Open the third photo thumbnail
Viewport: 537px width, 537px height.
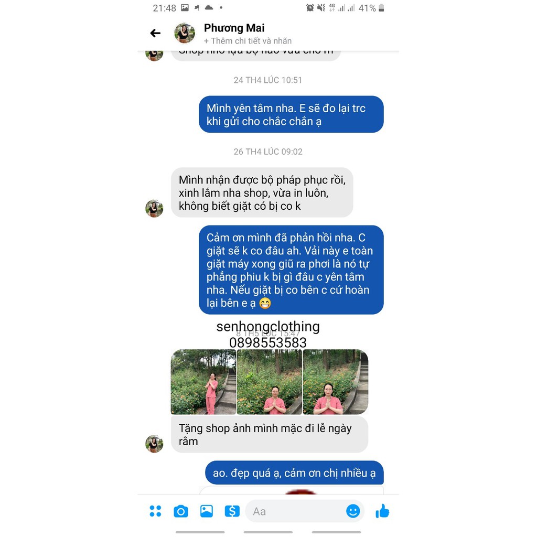336,382
